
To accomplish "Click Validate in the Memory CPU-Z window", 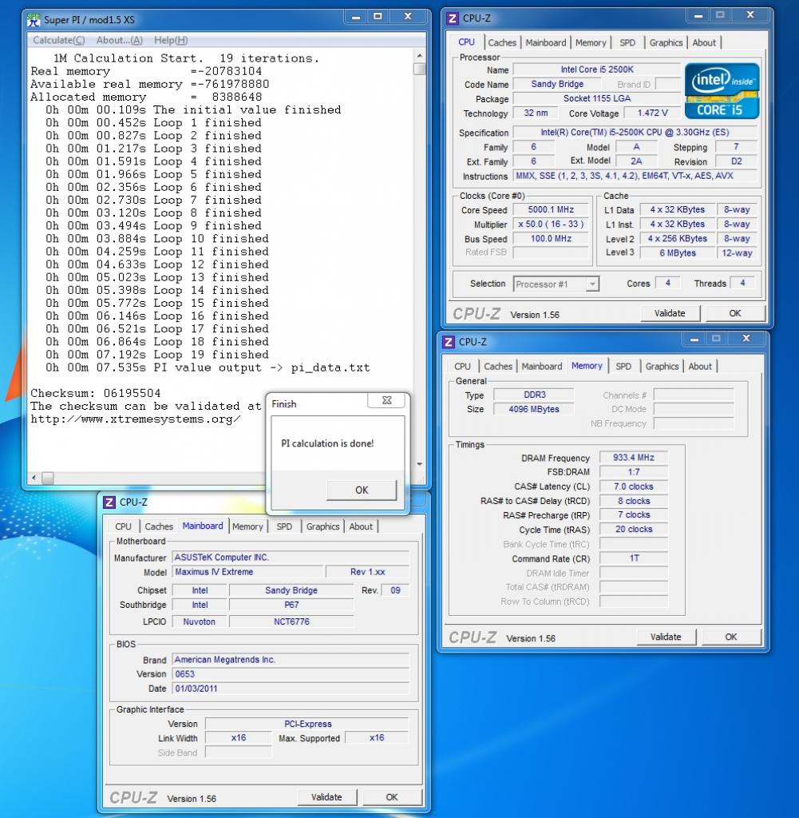I will click(x=666, y=637).
